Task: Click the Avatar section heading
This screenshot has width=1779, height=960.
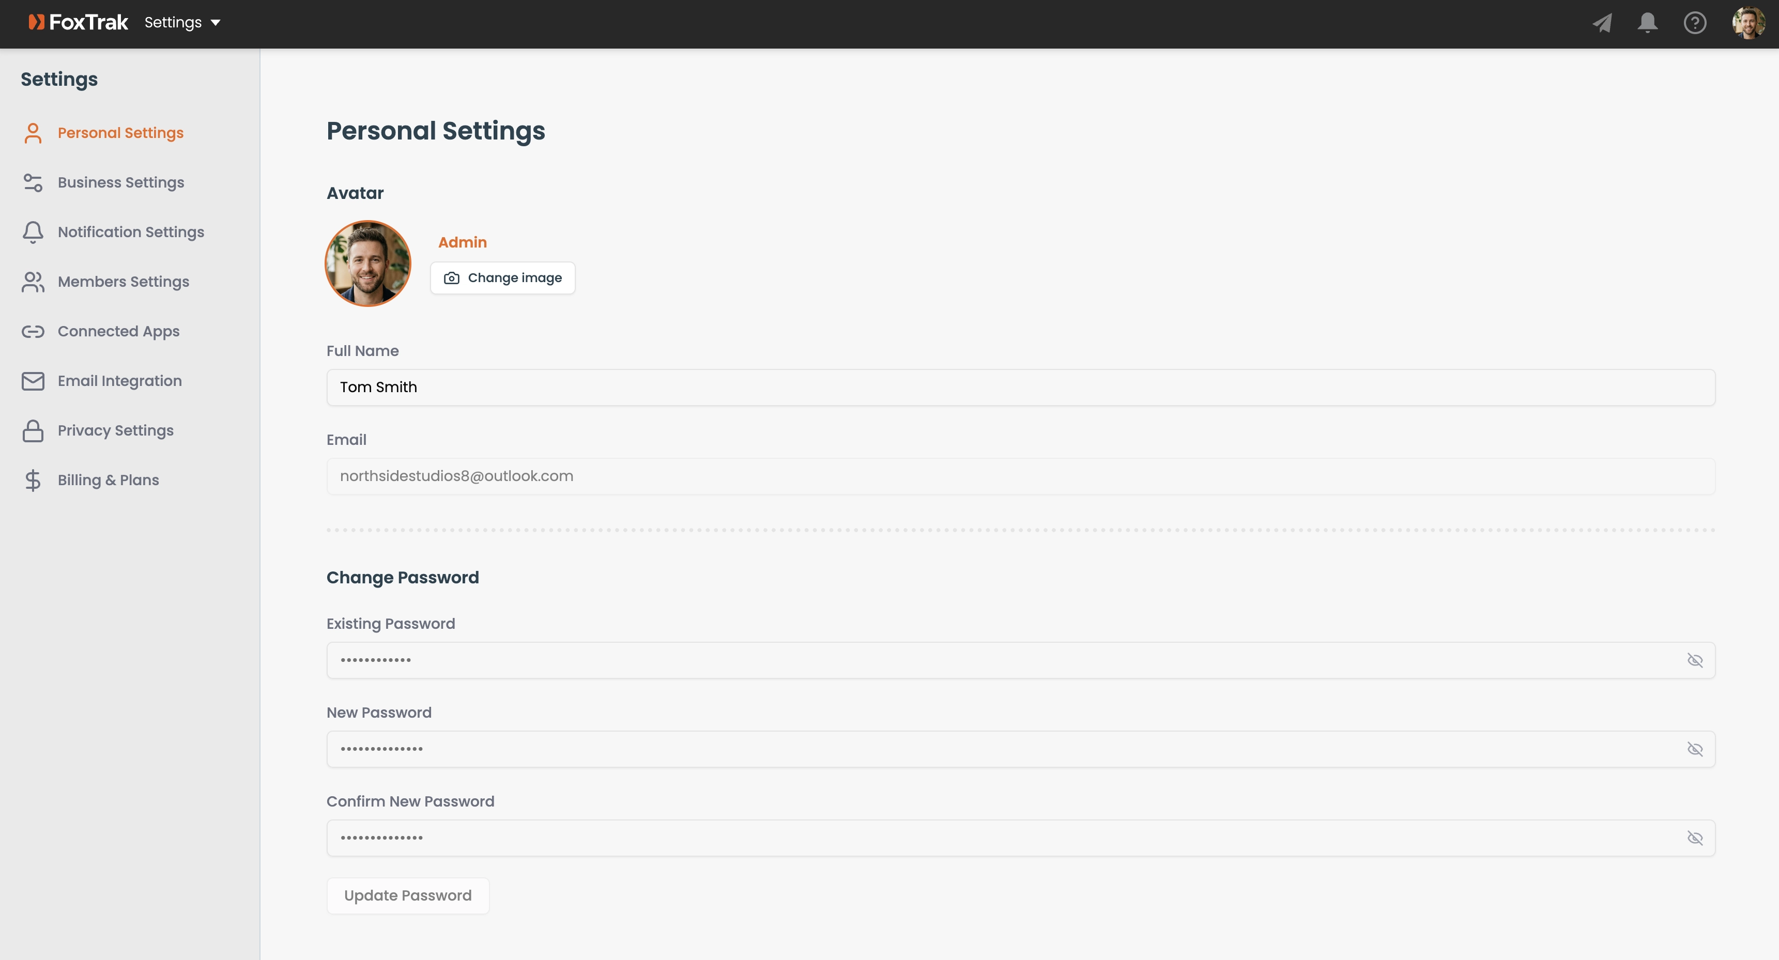Action: pos(355,193)
